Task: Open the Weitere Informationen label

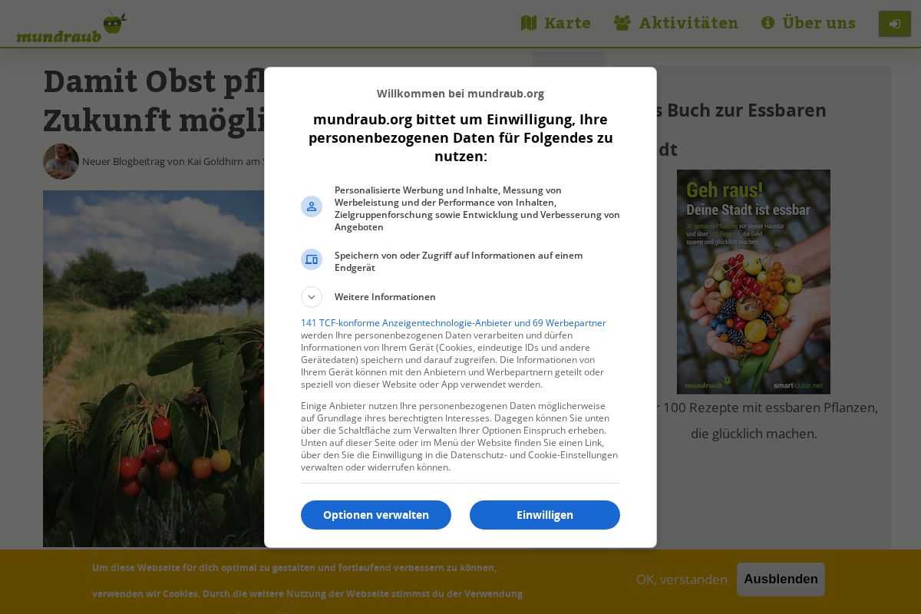Action: (x=385, y=297)
